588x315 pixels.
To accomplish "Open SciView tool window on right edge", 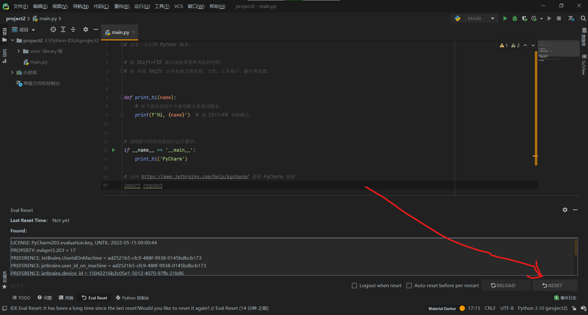I will [584, 65].
